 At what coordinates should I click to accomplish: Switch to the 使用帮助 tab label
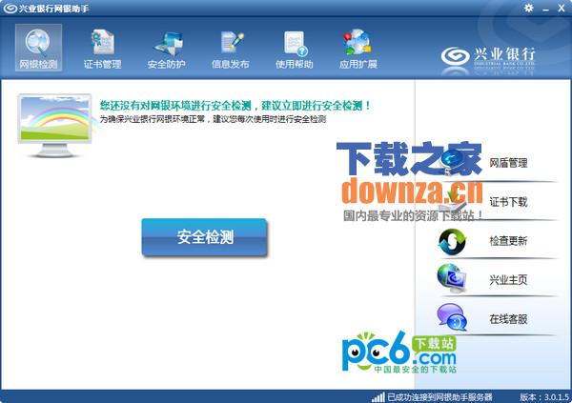tap(294, 64)
